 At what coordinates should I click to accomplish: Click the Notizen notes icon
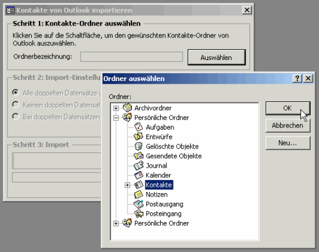(138, 194)
